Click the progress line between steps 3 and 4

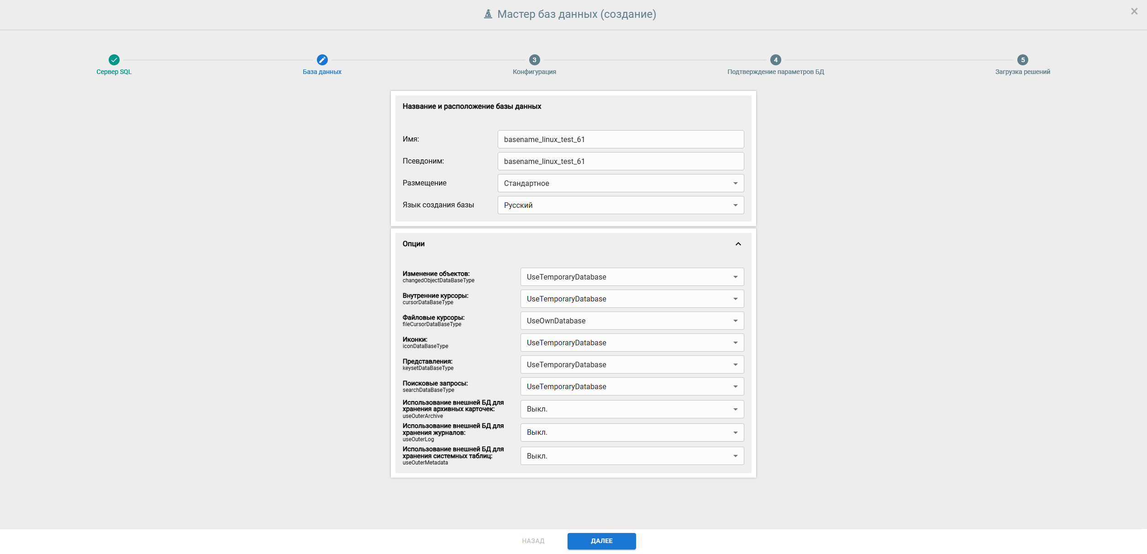(655, 60)
